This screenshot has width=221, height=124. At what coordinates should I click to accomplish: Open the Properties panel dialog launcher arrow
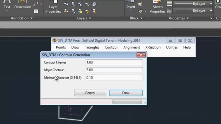pos(211,18)
